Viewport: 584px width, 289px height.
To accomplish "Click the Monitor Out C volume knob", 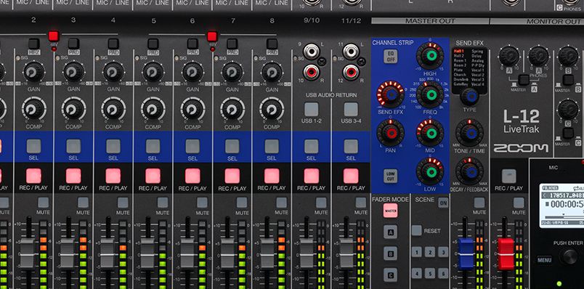I will point(568,109).
